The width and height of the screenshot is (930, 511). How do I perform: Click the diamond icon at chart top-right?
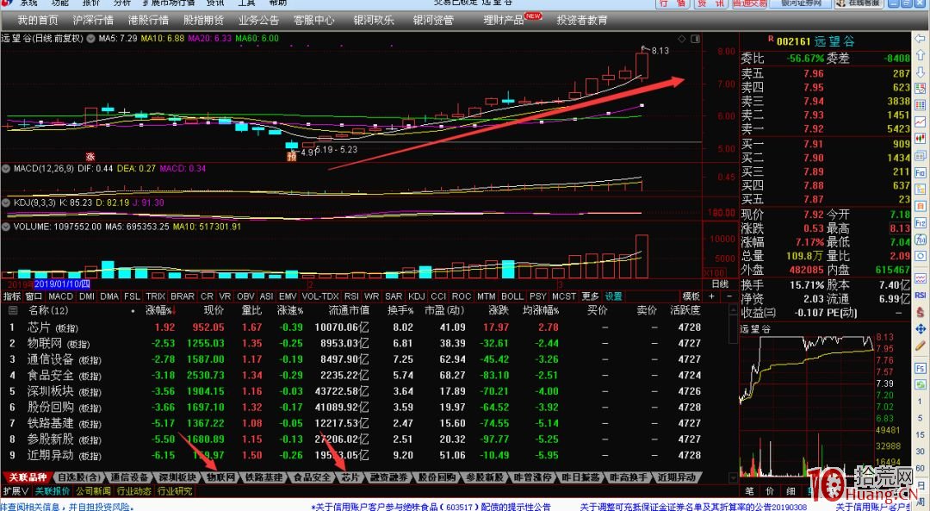(682, 39)
